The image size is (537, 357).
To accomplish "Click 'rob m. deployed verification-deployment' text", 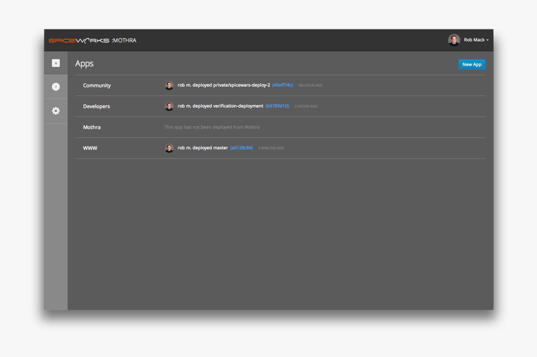I will (x=220, y=106).
